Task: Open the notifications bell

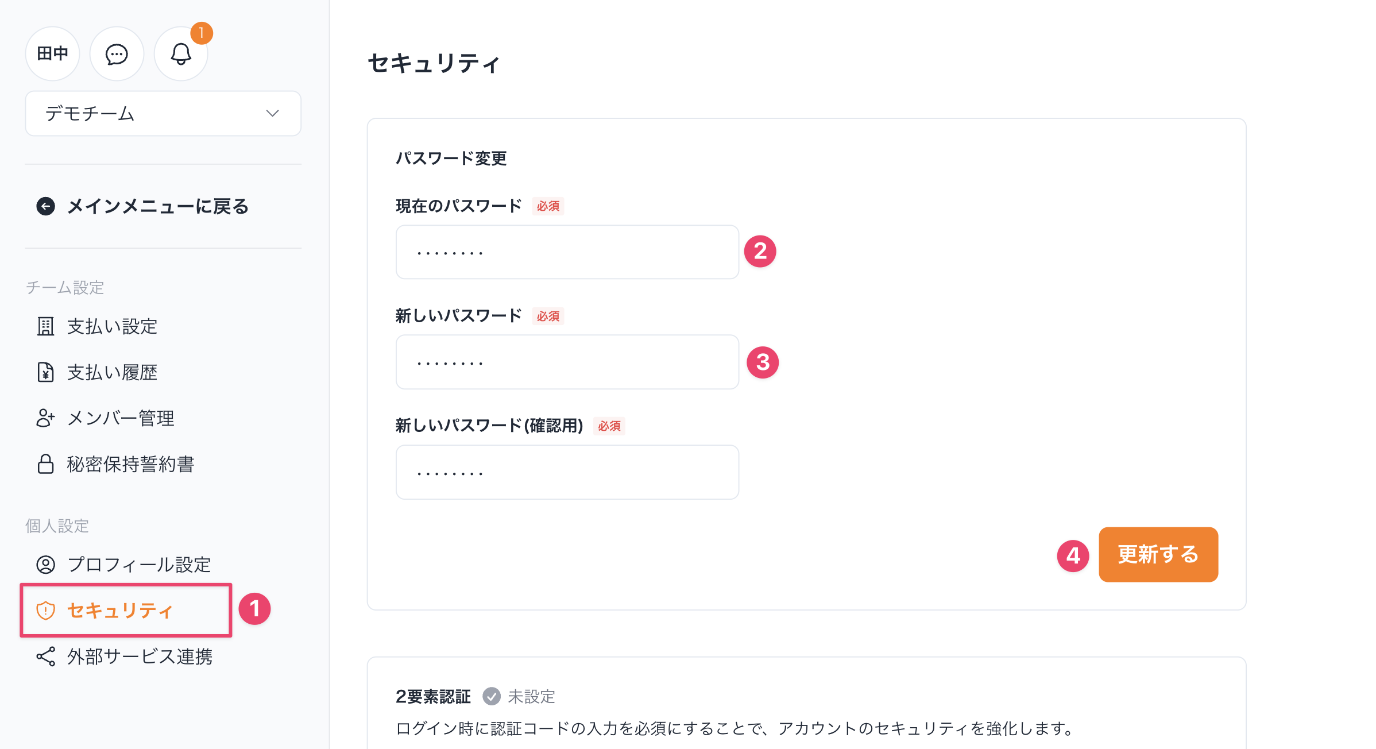Action: [x=181, y=55]
